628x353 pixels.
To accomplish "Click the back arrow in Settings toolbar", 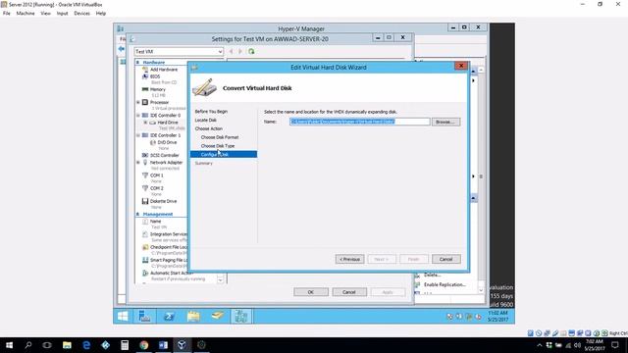I will point(232,52).
